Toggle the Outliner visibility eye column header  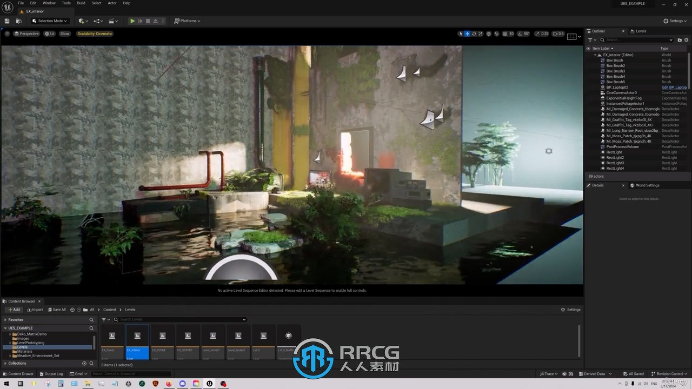(x=588, y=49)
